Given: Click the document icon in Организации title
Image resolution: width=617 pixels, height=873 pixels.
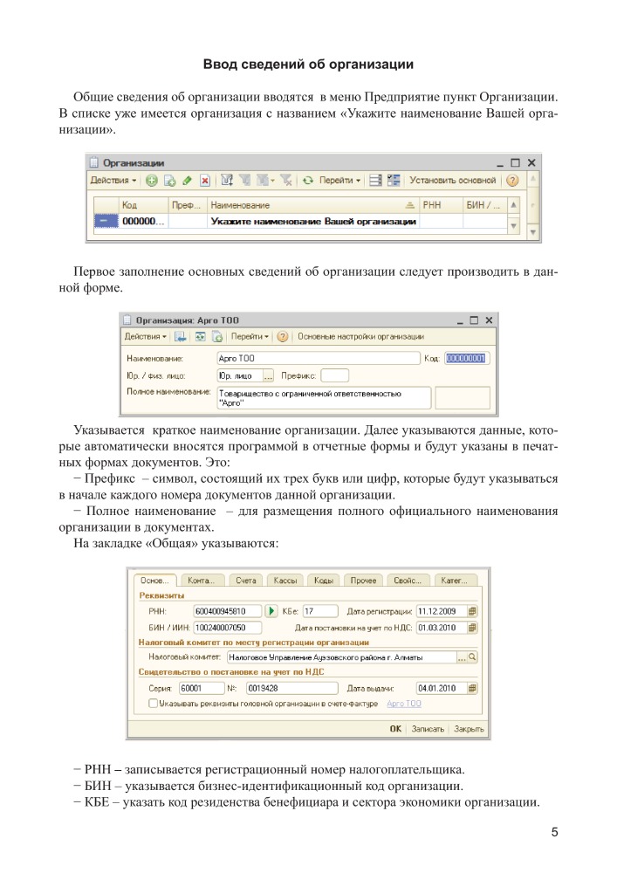Looking at the screenshot, I should (x=94, y=162).
